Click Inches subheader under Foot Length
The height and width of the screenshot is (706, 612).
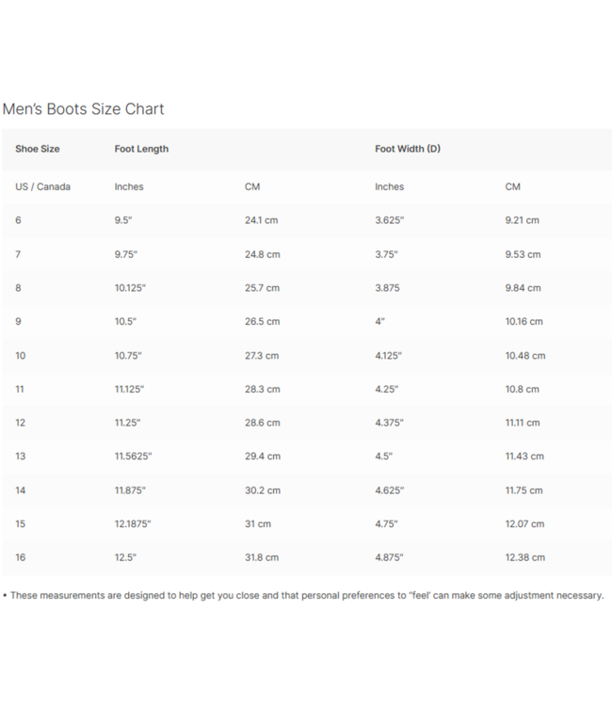coord(129,186)
